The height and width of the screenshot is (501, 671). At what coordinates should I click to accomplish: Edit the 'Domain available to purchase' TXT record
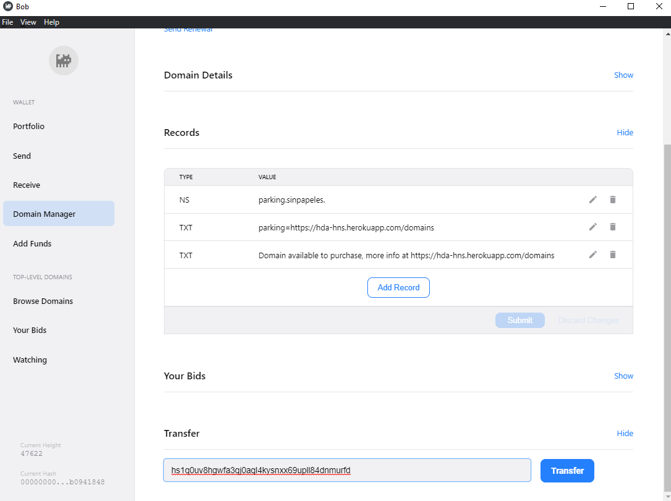click(x=592, y=255)
